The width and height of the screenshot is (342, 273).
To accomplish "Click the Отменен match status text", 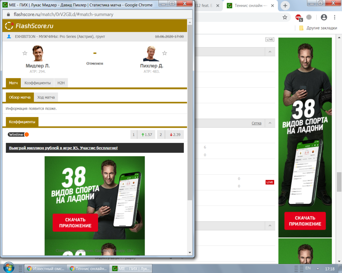I will pyautogui.click(x=95, y=63).
